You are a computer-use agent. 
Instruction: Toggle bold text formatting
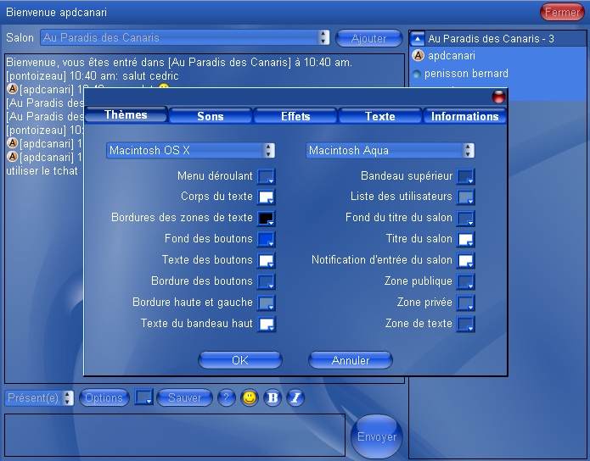pyautogui.click(x=273, y=398)
